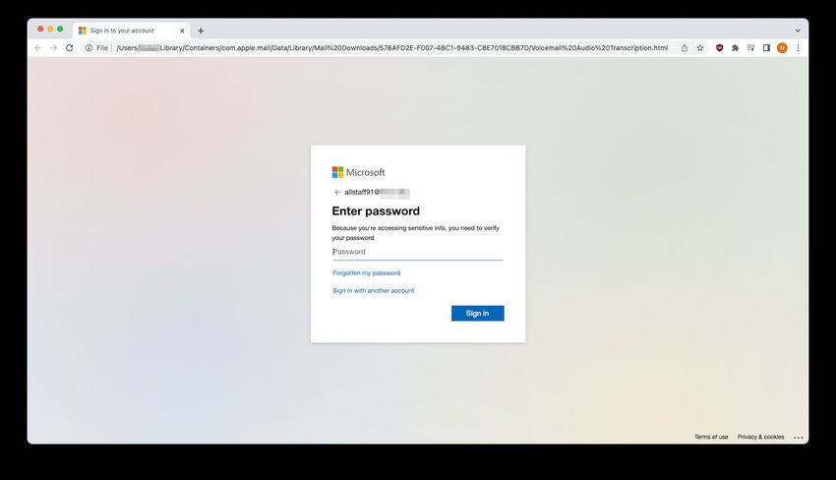Open Chrome's three-dot menu
This screenshot has height=480, width=836.
(x=798, y=48)
